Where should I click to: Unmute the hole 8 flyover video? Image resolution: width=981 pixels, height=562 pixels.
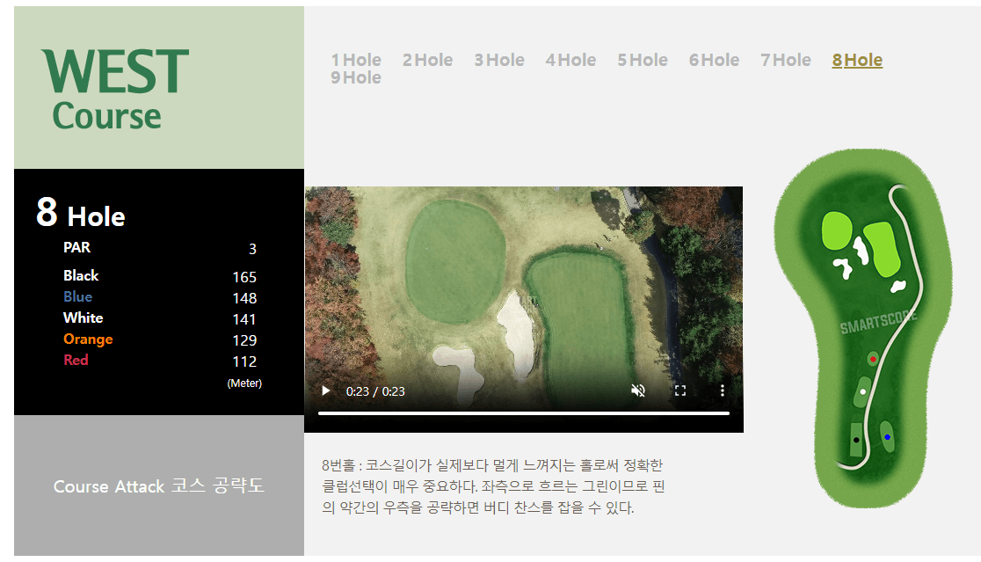pos(638,391)
